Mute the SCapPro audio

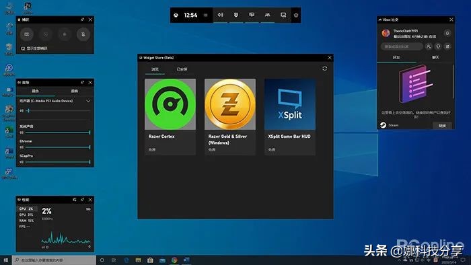coord(22,162)
